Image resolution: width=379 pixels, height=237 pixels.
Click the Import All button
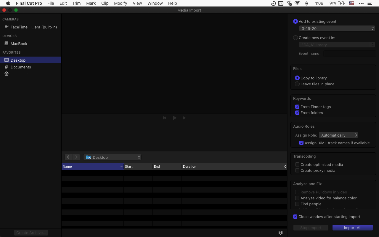pos(352,228)
